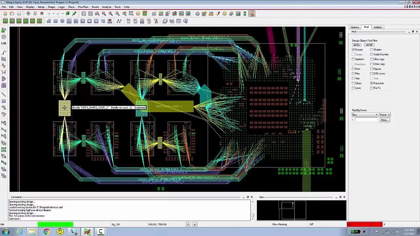Switch to the Visibility tab

coord(378,27)
